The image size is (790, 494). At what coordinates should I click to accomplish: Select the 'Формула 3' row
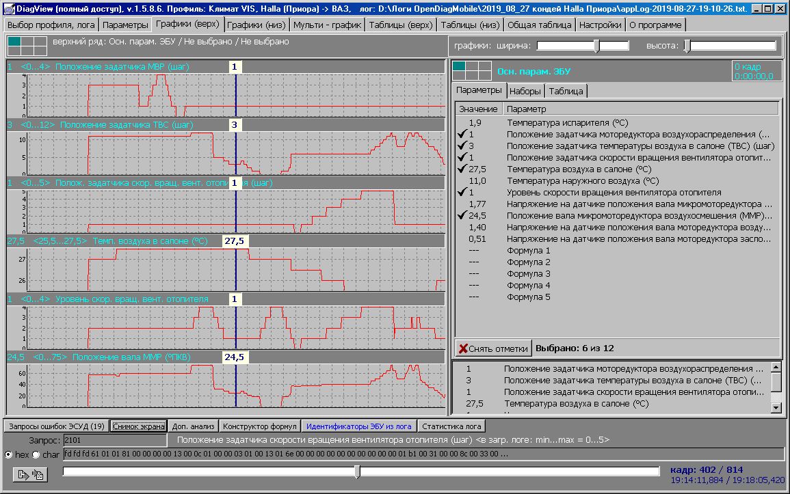click(617, 274)
